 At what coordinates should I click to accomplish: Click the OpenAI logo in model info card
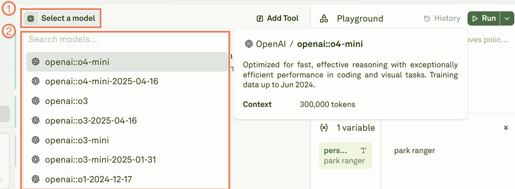pos(249,44)
